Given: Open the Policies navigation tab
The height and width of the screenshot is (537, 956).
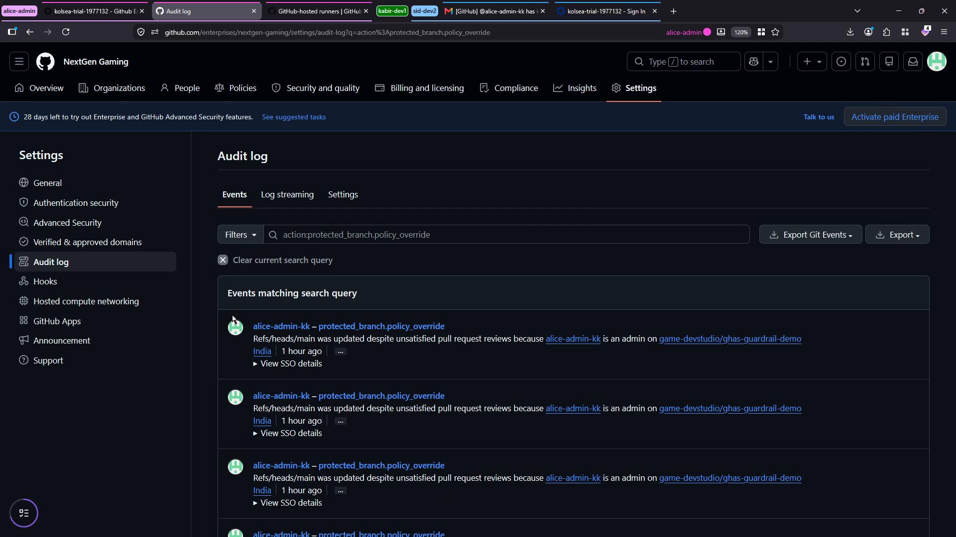Looking at the screenshot, I should pyautogui.click(x=236, y=88).
